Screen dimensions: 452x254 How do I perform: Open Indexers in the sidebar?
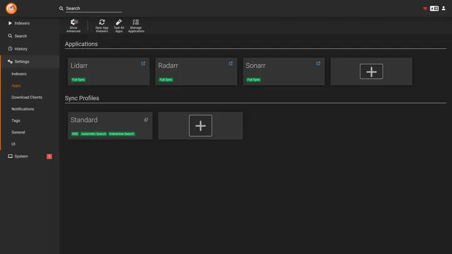[30, 23]
